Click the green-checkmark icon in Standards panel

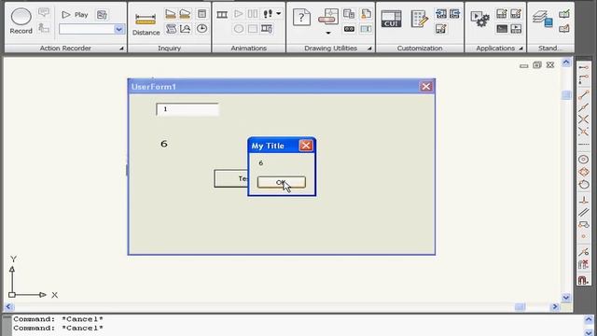point(564,14)
